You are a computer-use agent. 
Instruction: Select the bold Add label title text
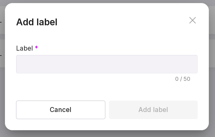pyautogui.click(x=37, y=22)
